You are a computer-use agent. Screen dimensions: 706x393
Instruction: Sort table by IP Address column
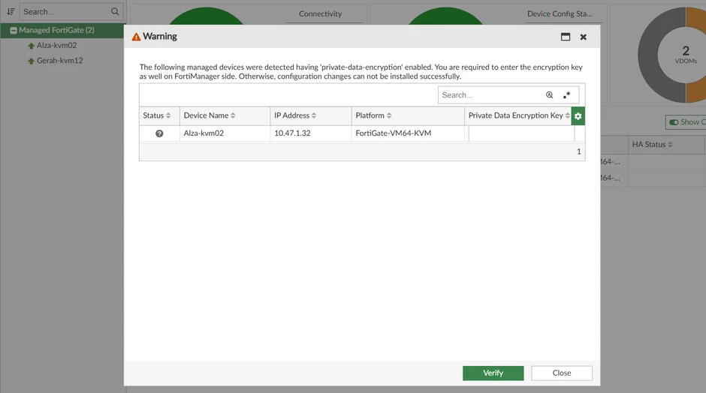(311, 115)
